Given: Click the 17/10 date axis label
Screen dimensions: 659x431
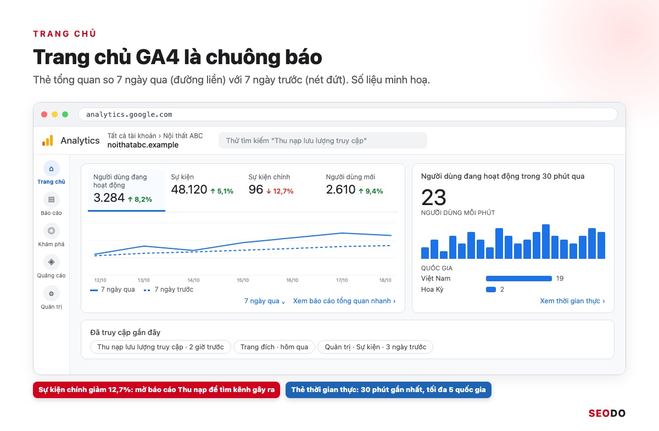Looking at the screenshot, I should (x=342, y=280).
